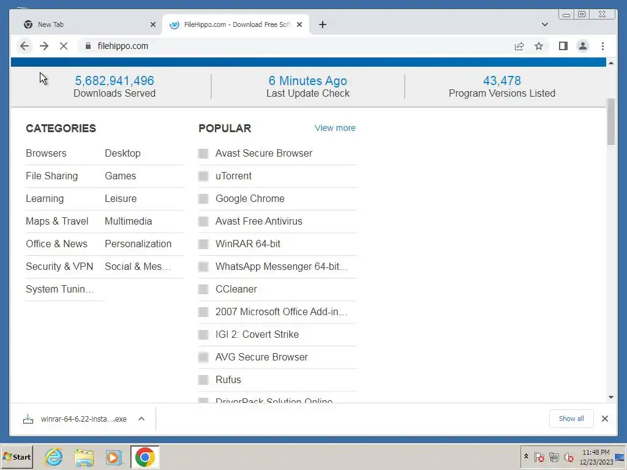Open a new tab with plus button
Image resolution: width=627 pixels, height=470 pixels.
click(x=322, y=24)
